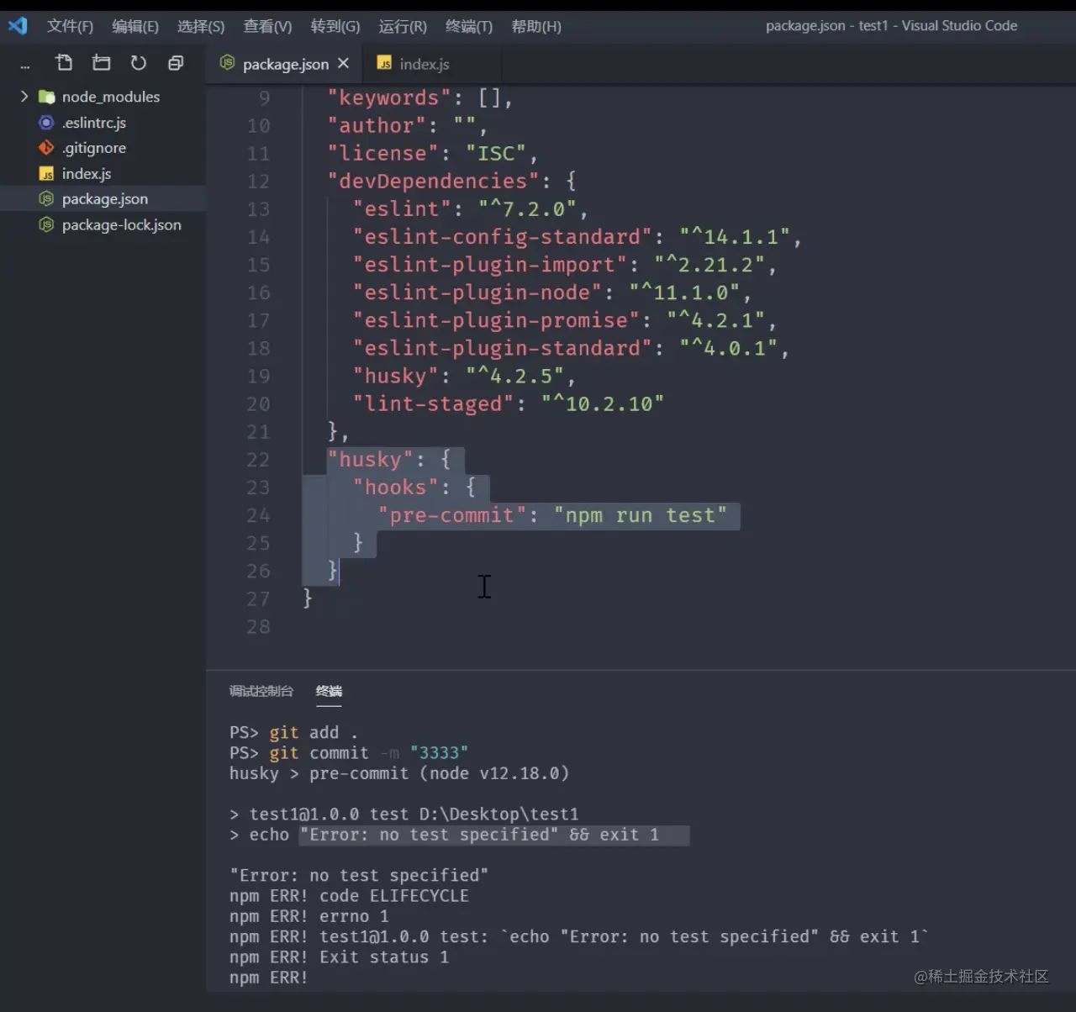
Task: Open the 选择(S) menu
Action: (201, 26)
